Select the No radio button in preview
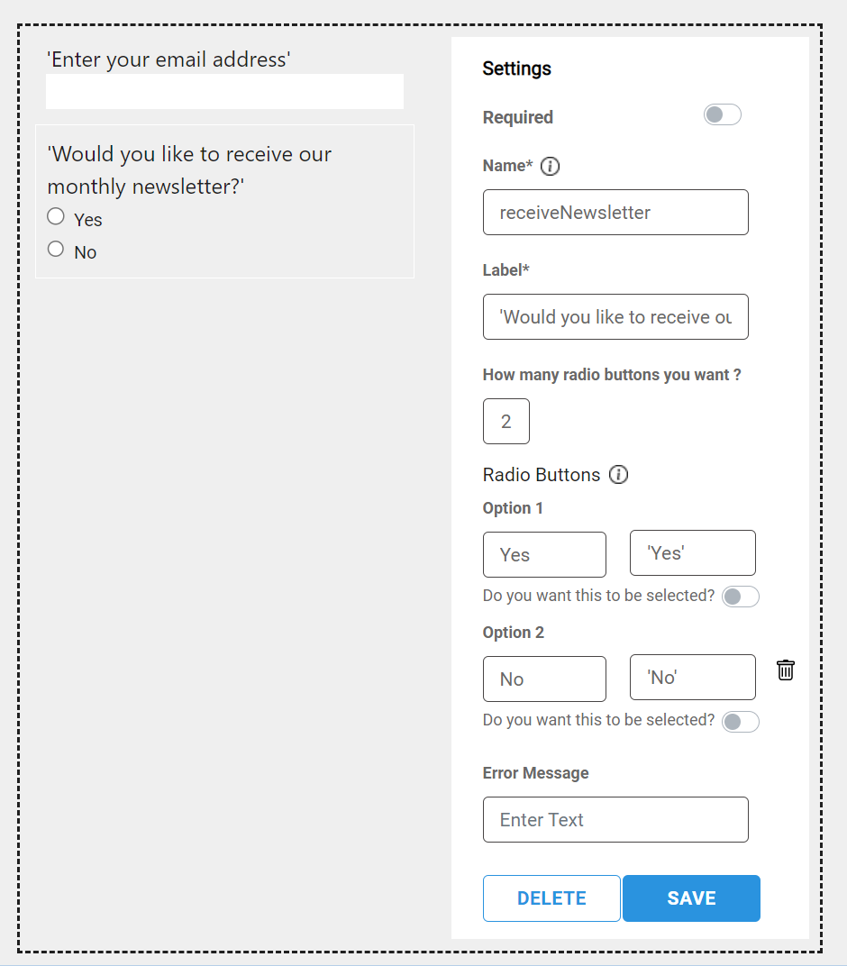The image size is (847, 966). (x=56, y=249)
